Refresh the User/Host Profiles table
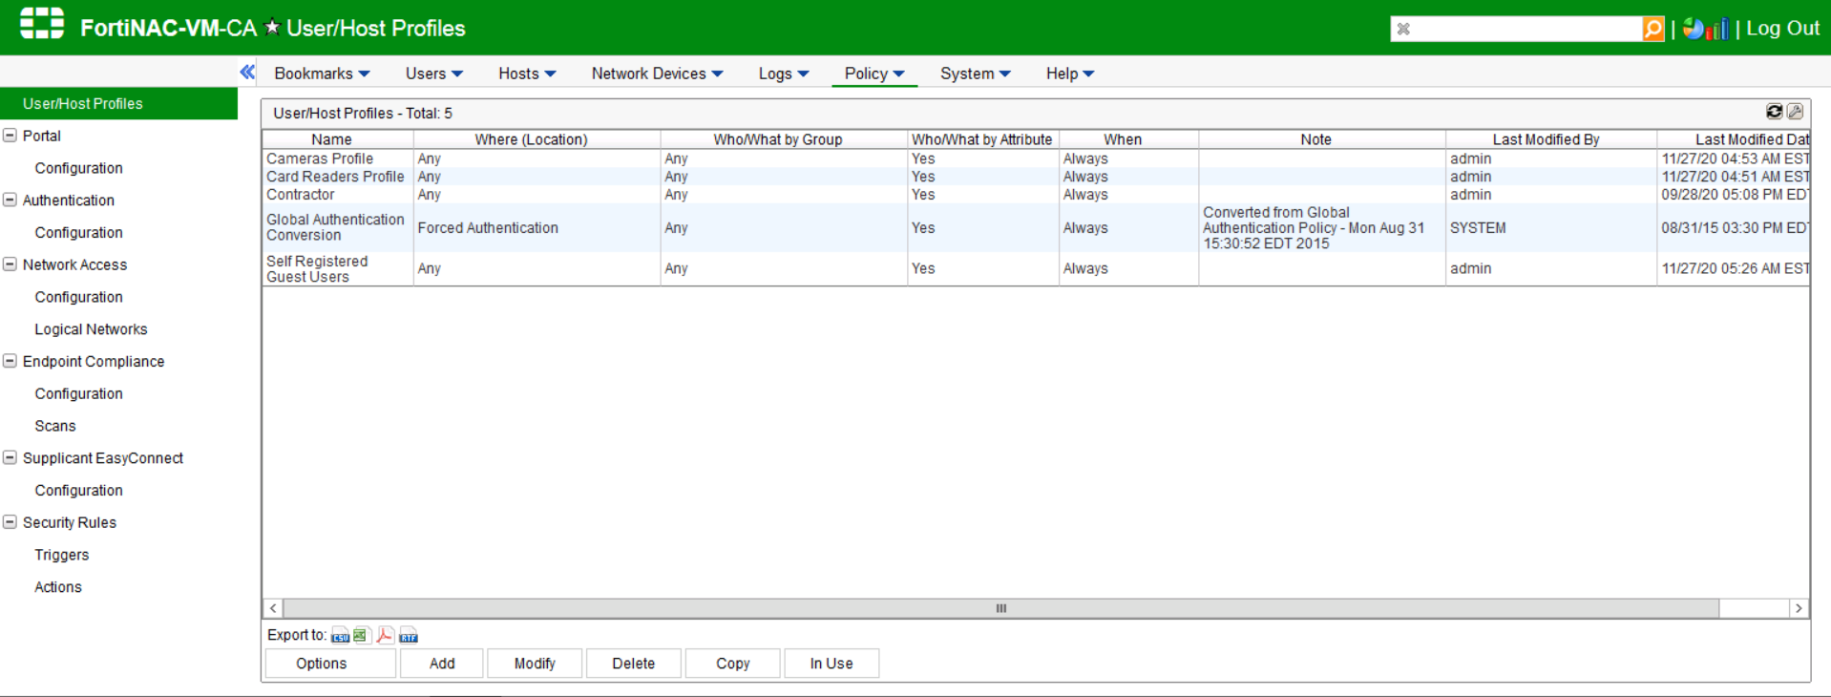This screenshot has width=1831, height=697. [x=1774, y=112]
